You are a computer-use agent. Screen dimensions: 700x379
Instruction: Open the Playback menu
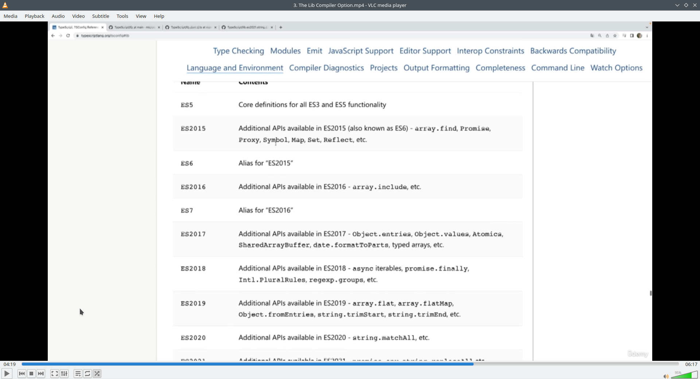pos(35,16)
